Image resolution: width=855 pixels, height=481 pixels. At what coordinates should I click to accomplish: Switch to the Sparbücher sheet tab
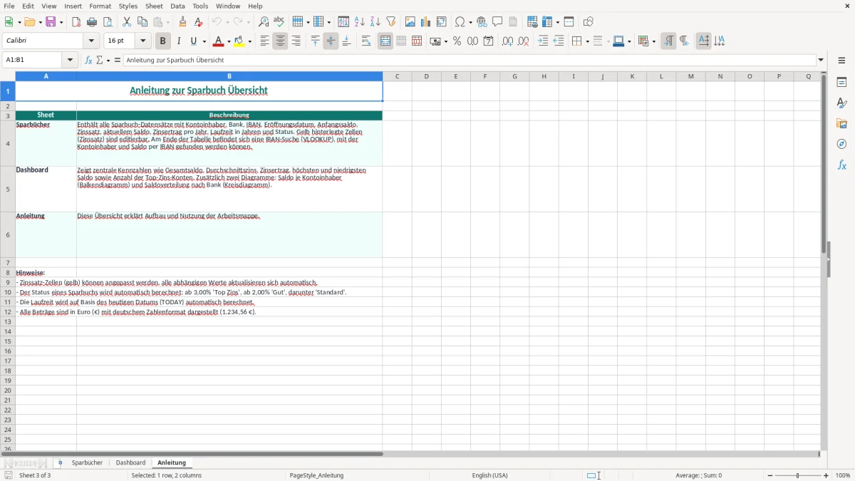tap(87, 463)
